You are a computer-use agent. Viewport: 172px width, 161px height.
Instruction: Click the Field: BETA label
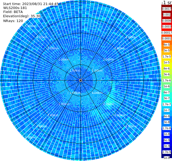point(13,12)
